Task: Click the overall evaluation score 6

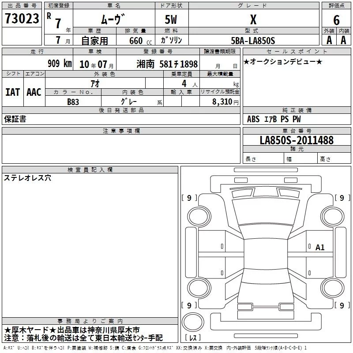Action: pos(336,20)
